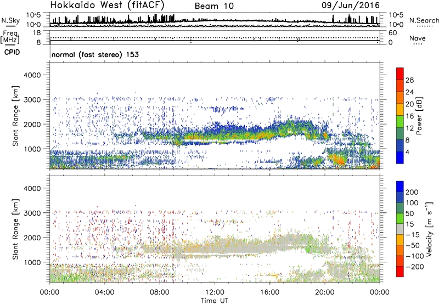Click the "4" label on the Power colorbar

[407, 152]
